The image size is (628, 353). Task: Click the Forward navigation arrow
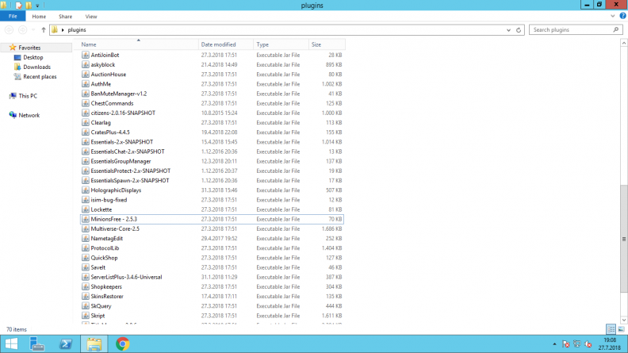22,29
